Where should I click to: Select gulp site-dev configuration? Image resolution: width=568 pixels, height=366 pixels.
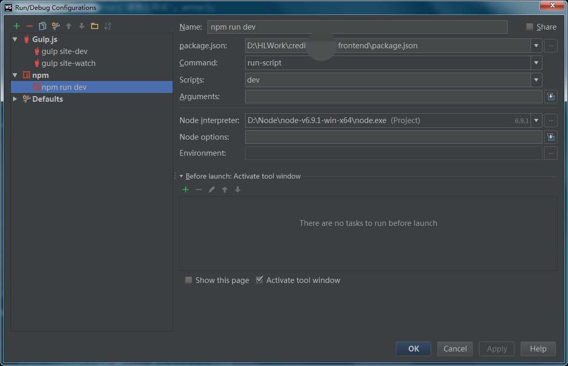[x=64, y=51]
